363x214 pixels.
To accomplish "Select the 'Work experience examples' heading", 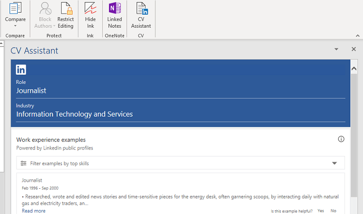I will click(x=51, y=140).
